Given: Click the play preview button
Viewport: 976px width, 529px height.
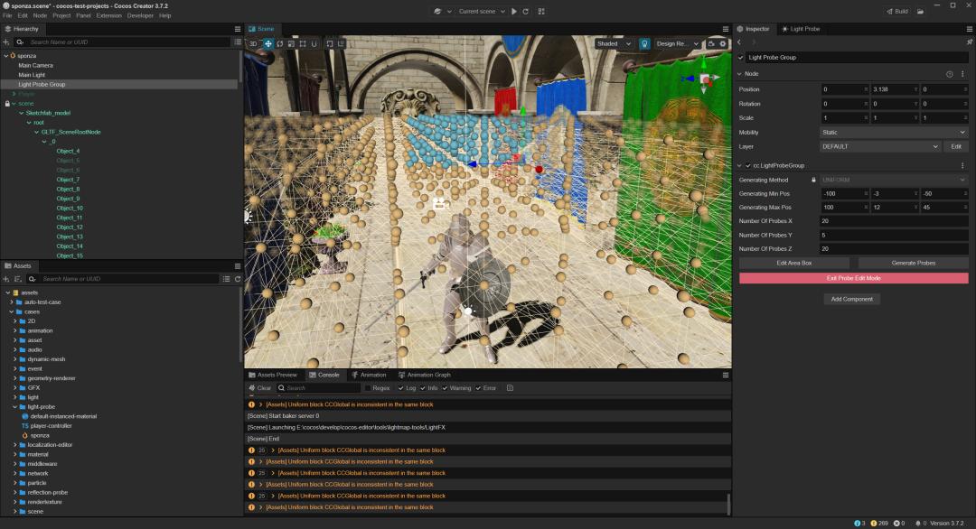Looking at the screenshot, I should pos(514,11).
